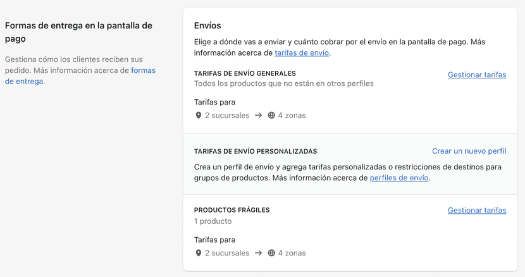Click '2 sucursales' in general shipping rates
Screen dimensions: 525x277
[227, 116]
